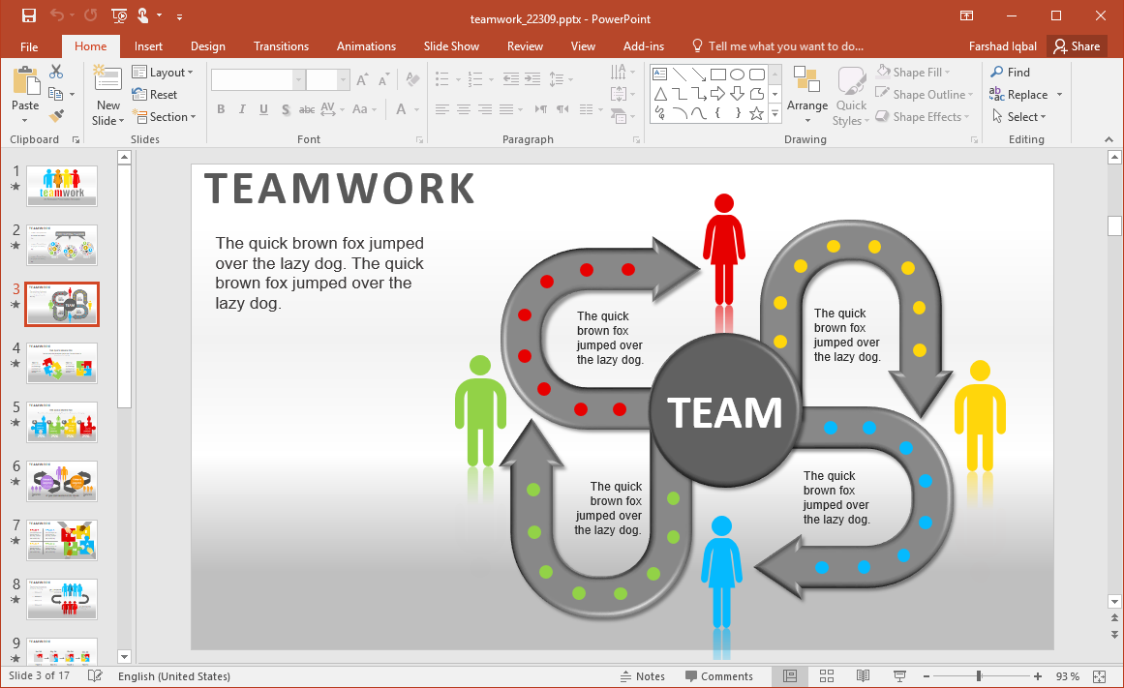Screen dimensions: 1124x688
Task: Switch to Normal view button
Action: pyautogui.click(x=790, y=676)
